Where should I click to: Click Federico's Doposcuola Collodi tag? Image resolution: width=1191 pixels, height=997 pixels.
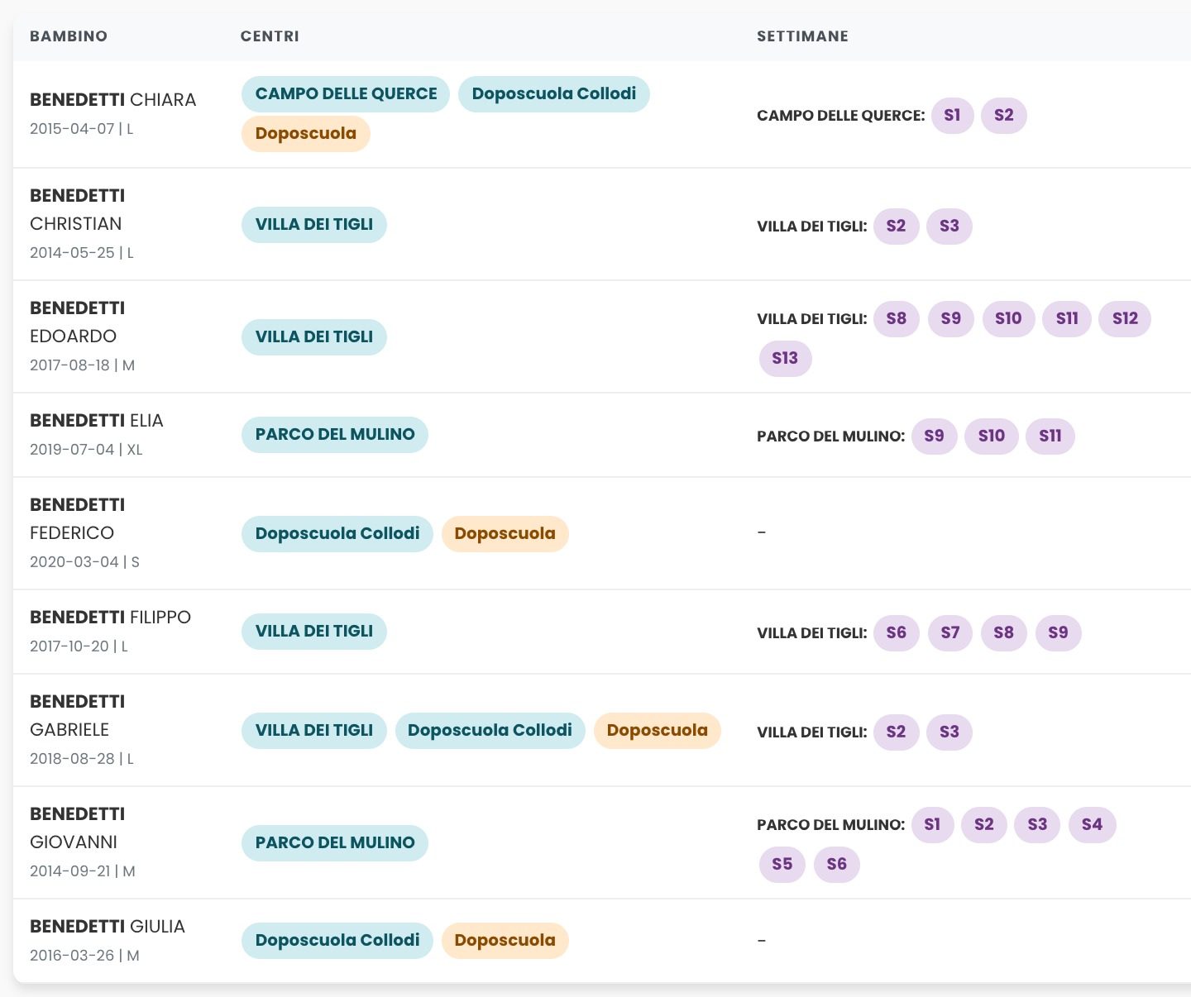[337, 534]
